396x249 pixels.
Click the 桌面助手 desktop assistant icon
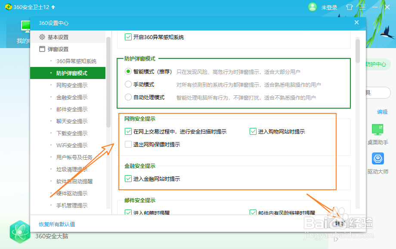point(377,130)
